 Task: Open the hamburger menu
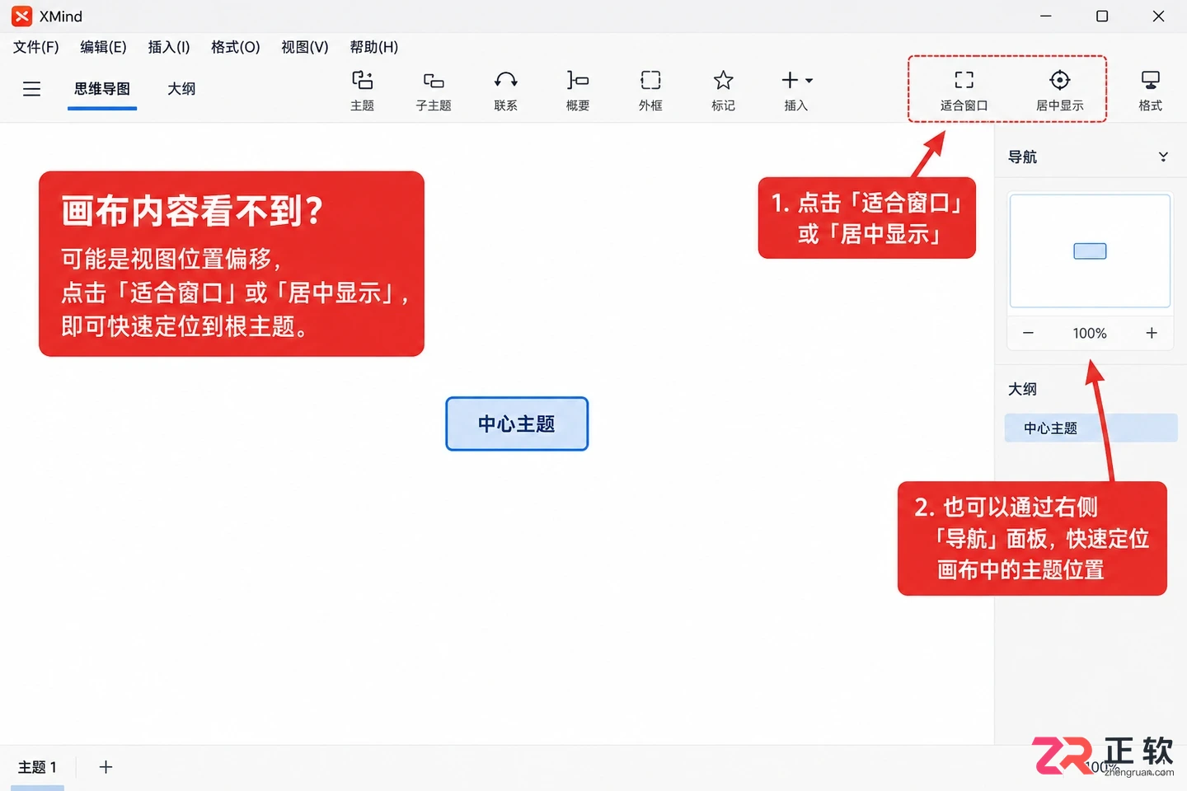coord(31,89)
